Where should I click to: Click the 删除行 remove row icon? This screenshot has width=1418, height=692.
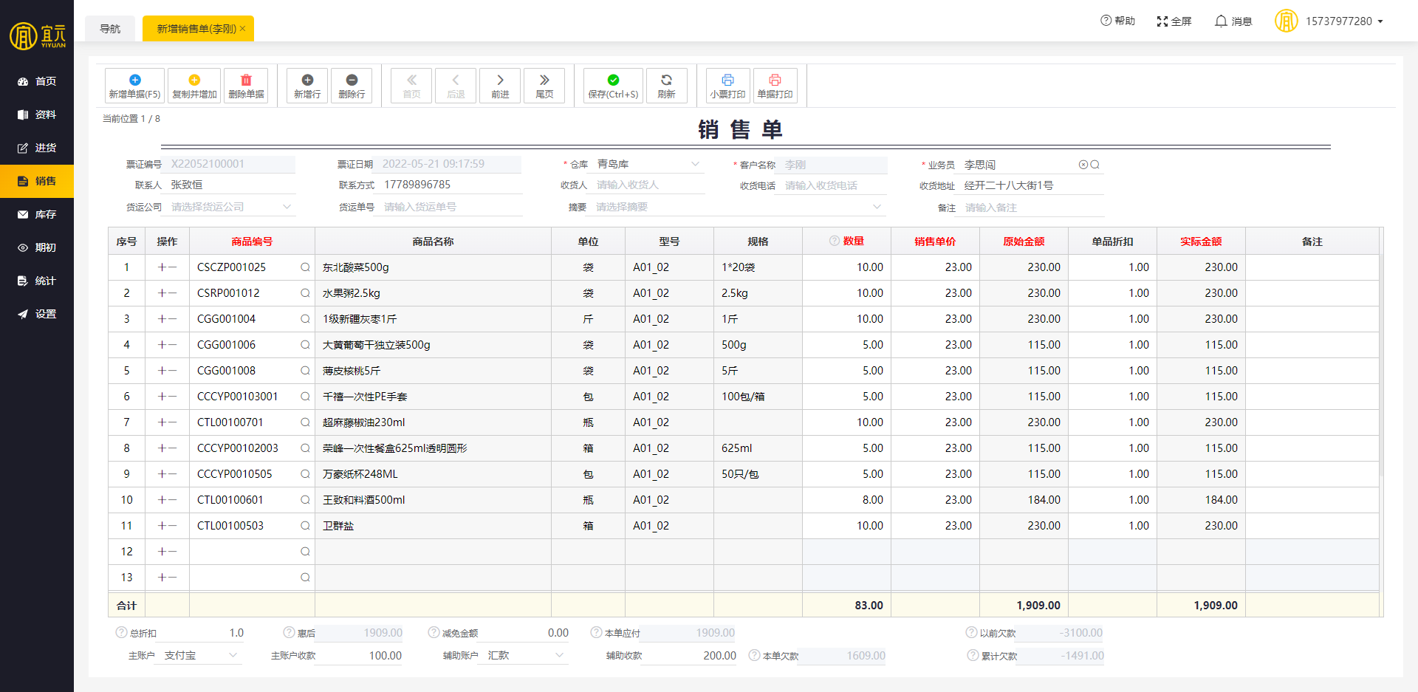(352, 80)
